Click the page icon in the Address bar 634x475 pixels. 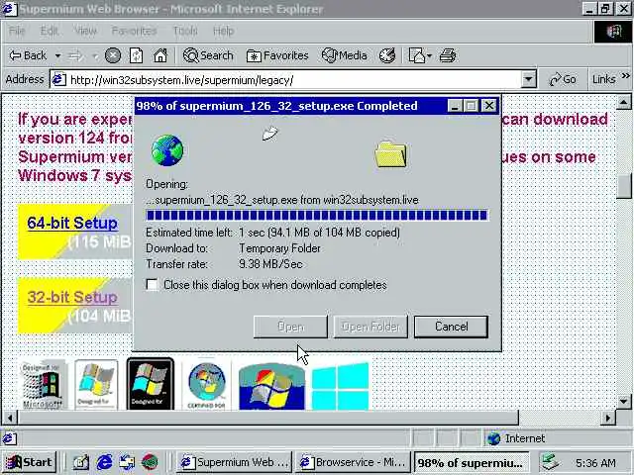pos(58,79)
